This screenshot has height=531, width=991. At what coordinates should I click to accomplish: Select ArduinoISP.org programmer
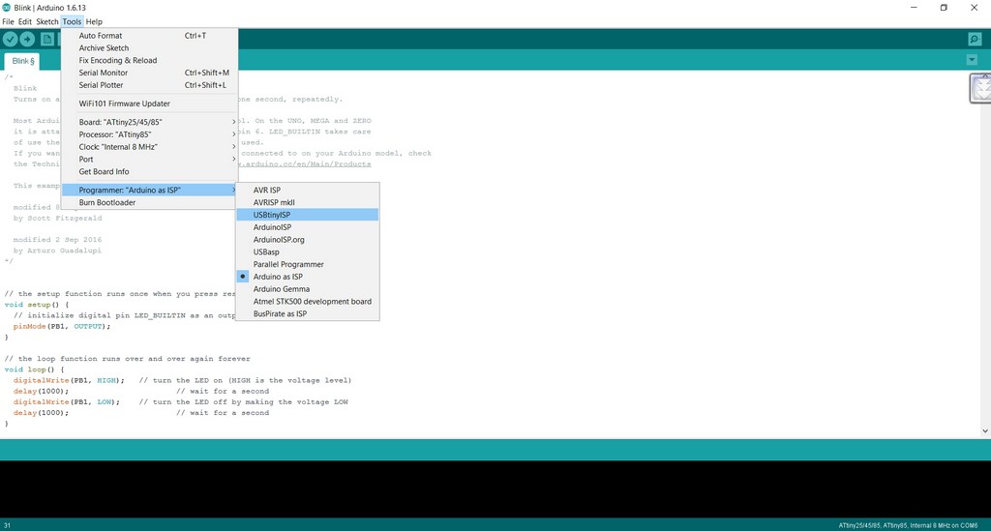point(307,240)
